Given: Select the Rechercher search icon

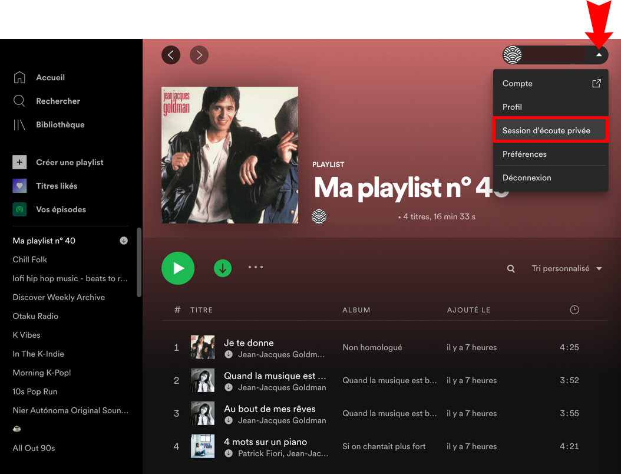Looking at the screenshot, I should [x=20, y=101].
